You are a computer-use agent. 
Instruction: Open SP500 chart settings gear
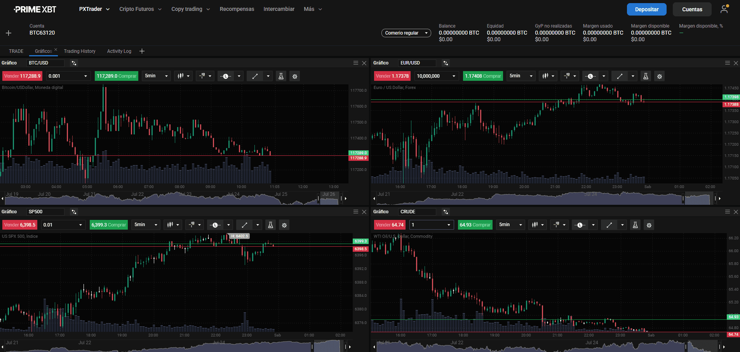click(284, 225)
